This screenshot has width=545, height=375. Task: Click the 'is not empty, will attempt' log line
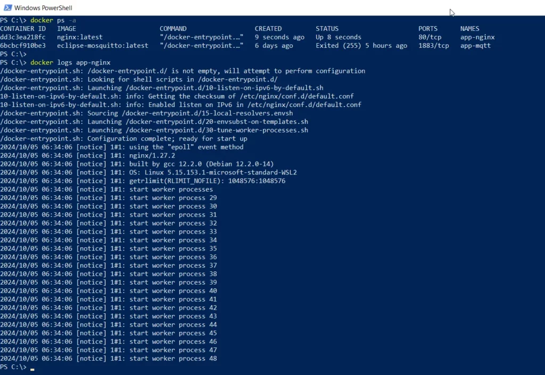[x=183, y=71]
